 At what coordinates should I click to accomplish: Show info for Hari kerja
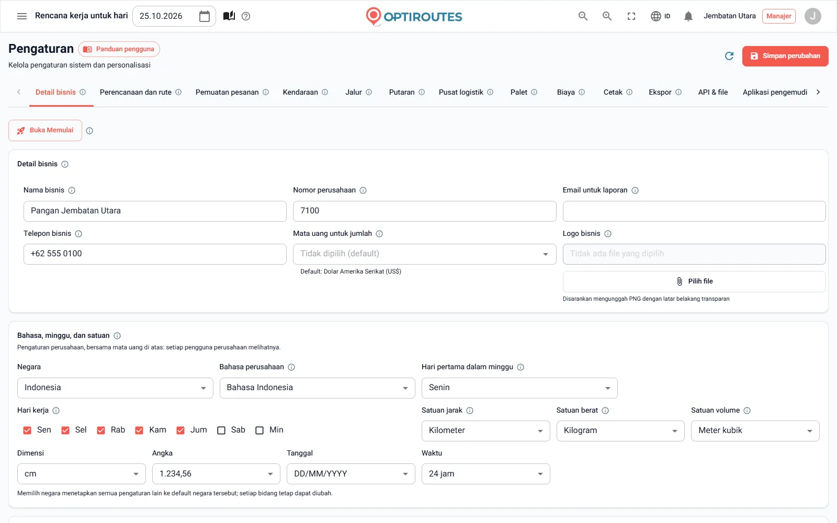coord(56,411)
